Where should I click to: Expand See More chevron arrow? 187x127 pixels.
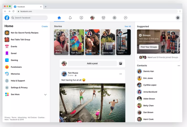(x=45, y=95)
